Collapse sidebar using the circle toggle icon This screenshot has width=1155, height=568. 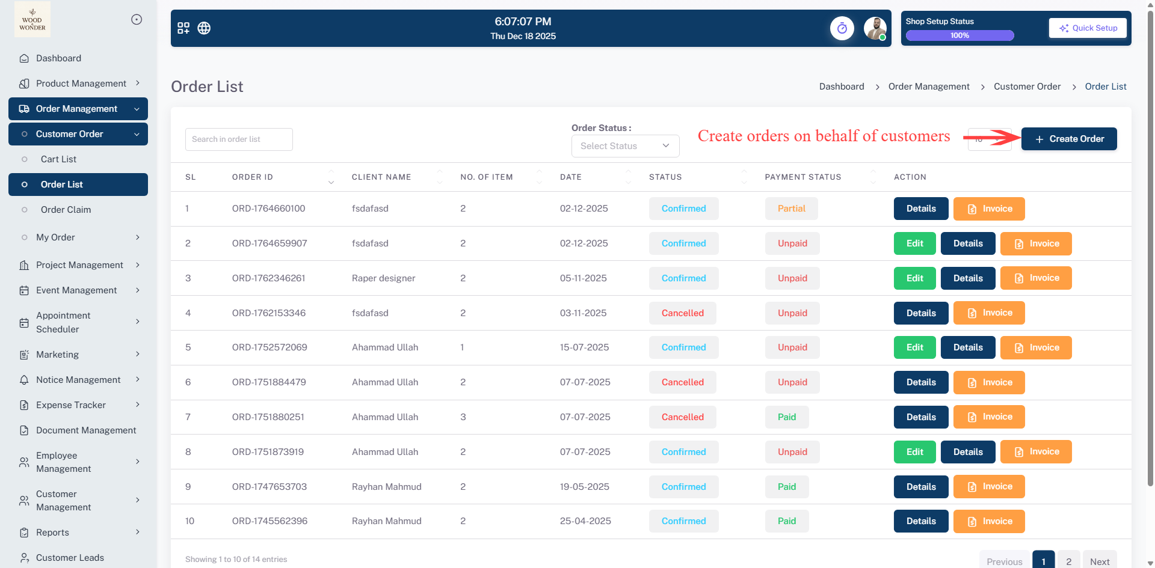tap(137, 20)
